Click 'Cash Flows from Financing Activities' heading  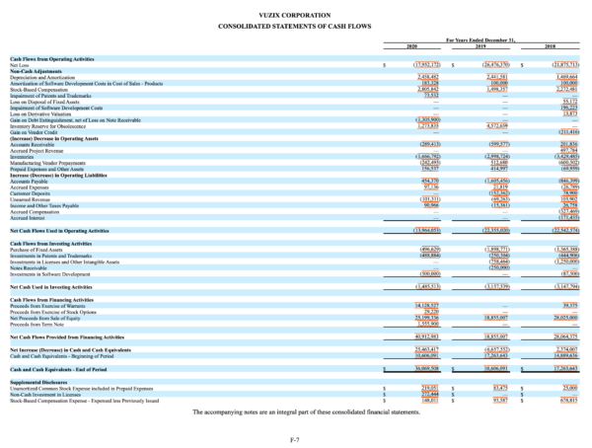point(51,300)
